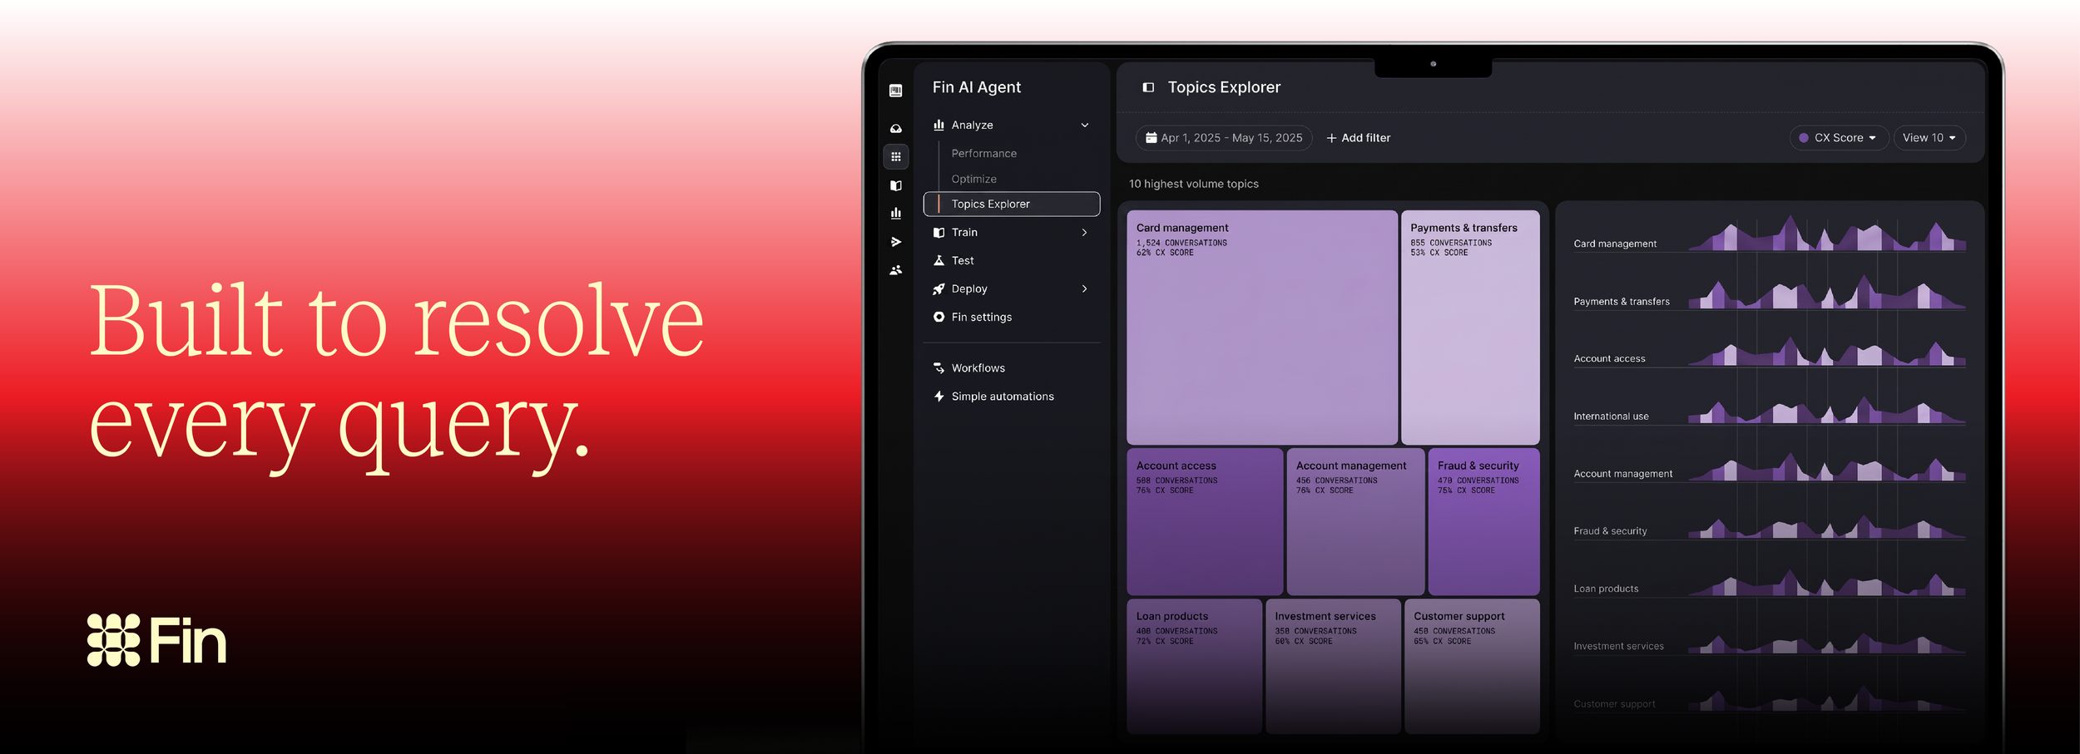The height and width of the screenshot is (754, 2080).
Task: Open the people icon in the left rail
Action: 895,270
